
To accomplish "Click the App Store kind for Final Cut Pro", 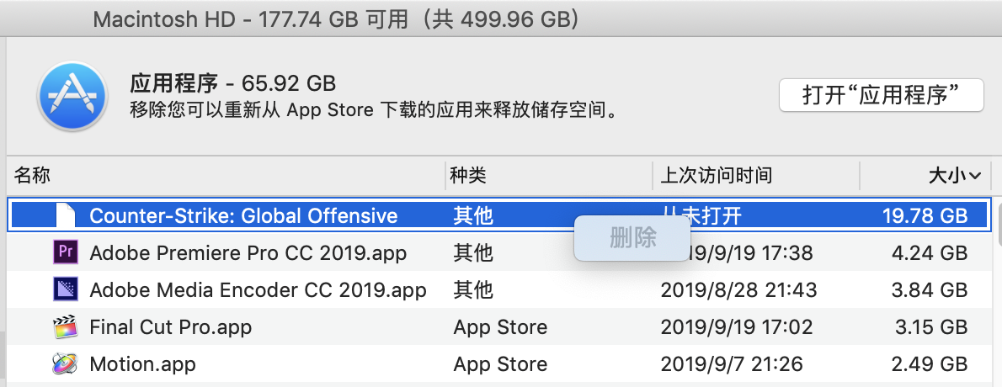I will [x=500, y=326].
